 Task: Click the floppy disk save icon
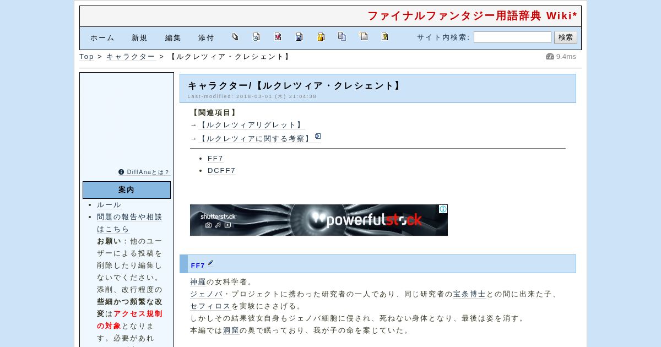pos(299,37)
